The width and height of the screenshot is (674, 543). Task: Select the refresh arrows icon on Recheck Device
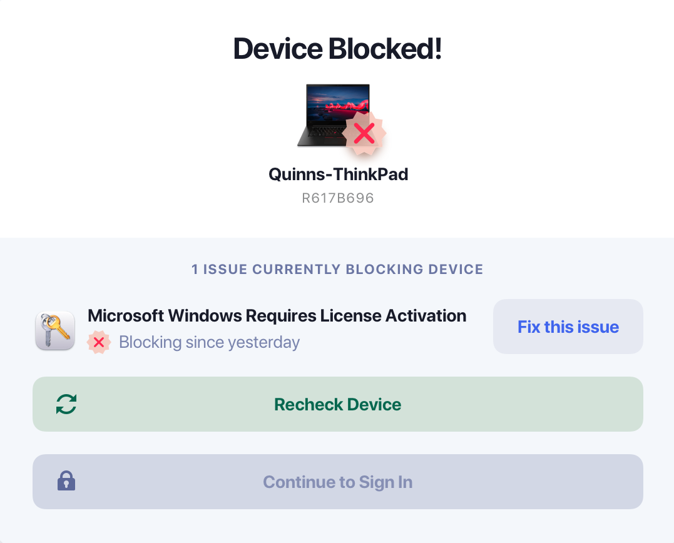pos(67,404)
